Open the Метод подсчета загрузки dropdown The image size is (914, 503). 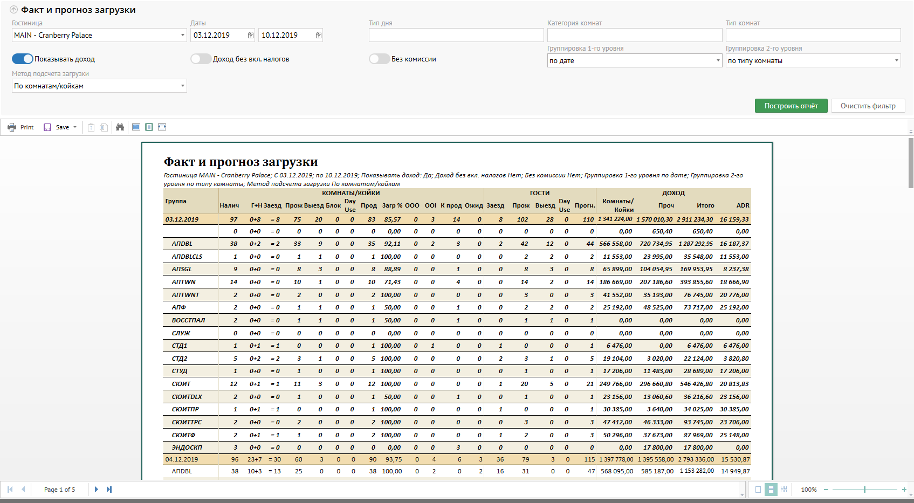coord(182,86)
